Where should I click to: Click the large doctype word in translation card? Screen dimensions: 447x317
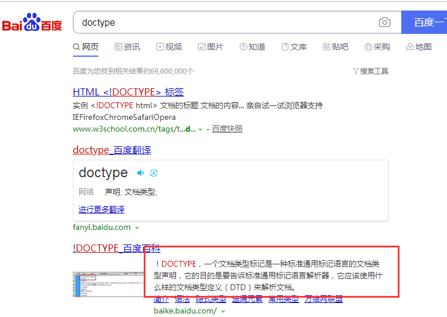(x=103, y=173)
